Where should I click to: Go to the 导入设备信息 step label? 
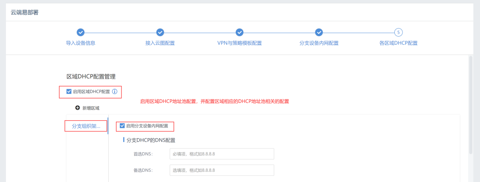tap(80, 43)
